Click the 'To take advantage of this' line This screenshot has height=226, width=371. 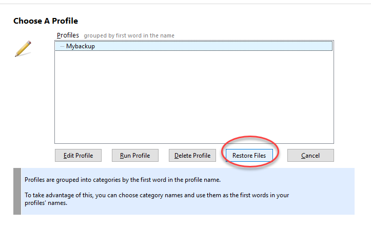click(157, 195)
